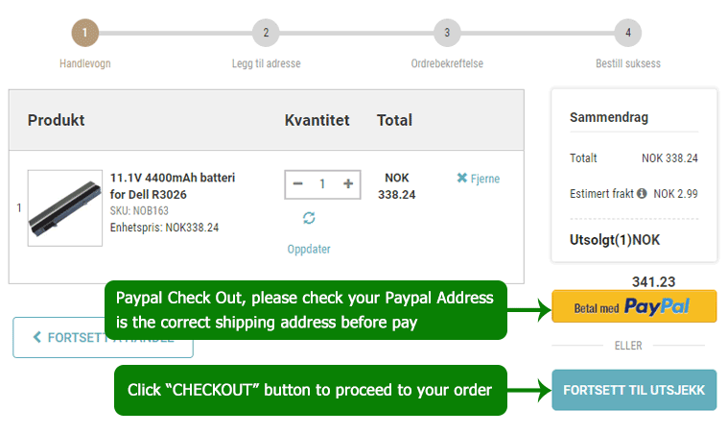The width and height of the screenshot is (727, 434).
Task: Pay with the Betal med PayPal button
Action: pos(634,306)
